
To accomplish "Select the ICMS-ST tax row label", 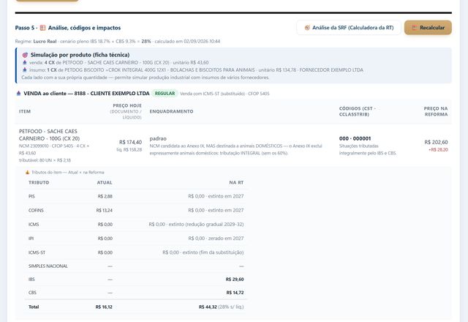I will click(x=37, y=252).
